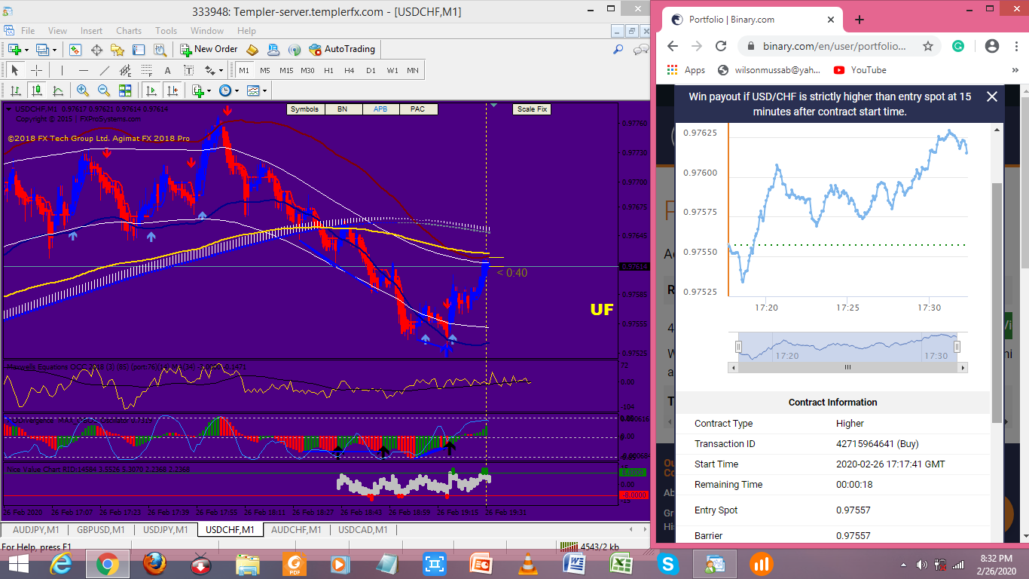
Task: Bookmark the Binary.com page with star
Action: (x=928, y=46)
